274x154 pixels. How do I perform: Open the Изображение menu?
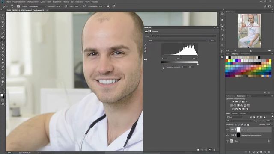[x=33, y=2]
